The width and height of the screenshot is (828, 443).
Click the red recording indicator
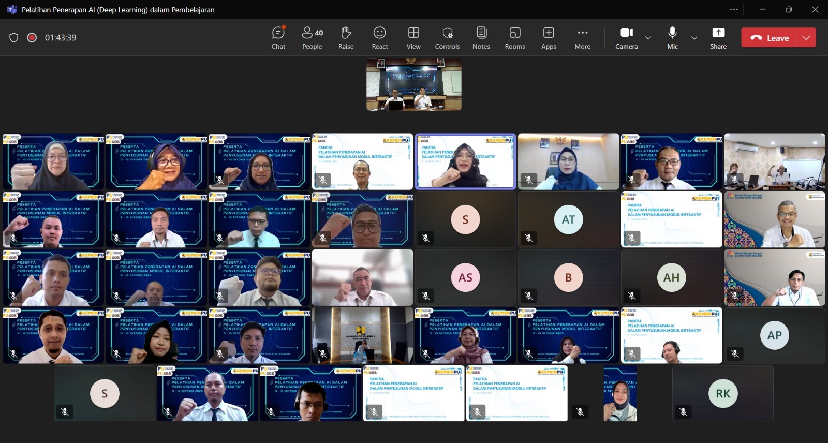(32, 37)
